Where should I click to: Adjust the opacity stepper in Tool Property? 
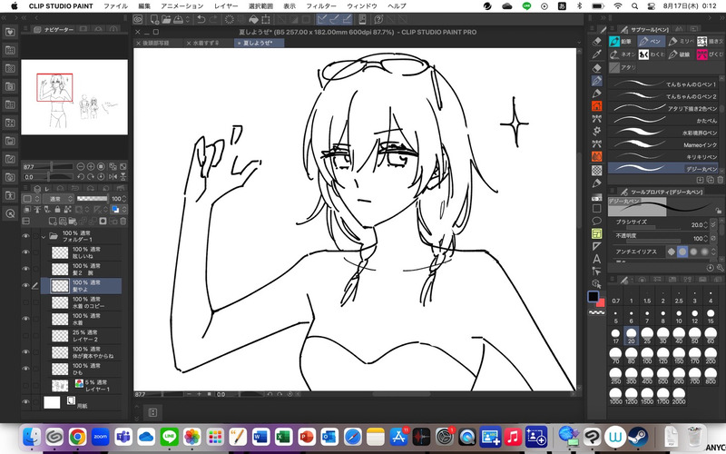pyautogui.click(x=705, y=238)
